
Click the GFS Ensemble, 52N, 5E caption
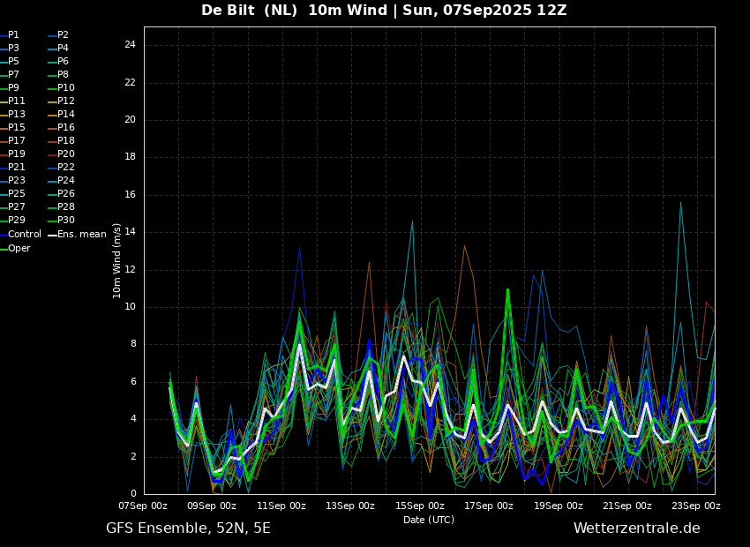(188, 528)
